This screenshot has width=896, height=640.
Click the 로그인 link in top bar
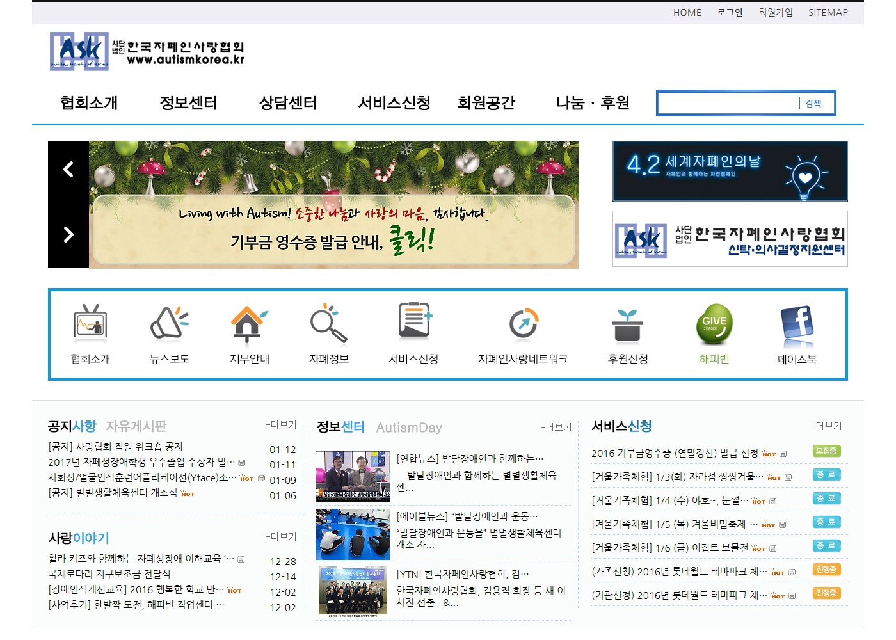[x=730, y=13]
